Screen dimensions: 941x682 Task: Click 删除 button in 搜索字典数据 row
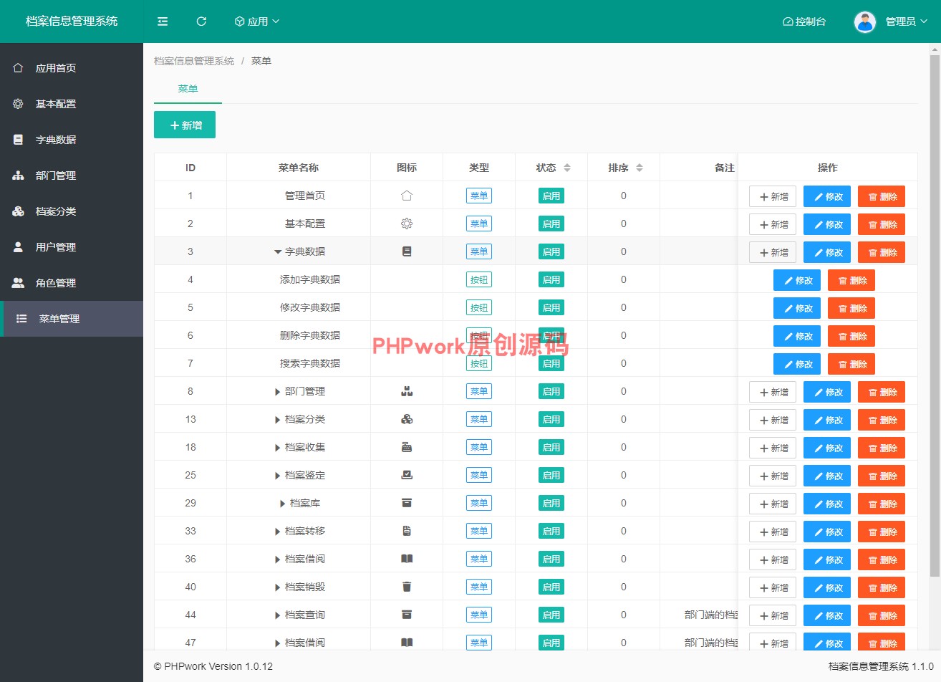pos(851,364)
